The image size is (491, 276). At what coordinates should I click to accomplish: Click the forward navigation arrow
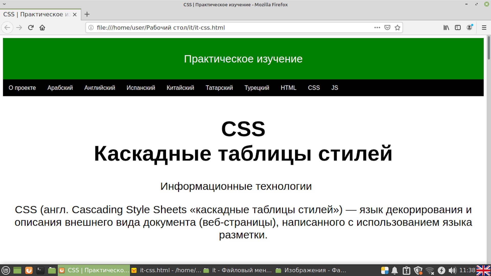19,27
